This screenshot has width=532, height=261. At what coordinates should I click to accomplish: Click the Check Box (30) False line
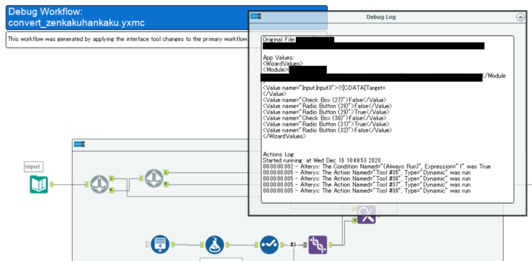(x=325, y=118)
